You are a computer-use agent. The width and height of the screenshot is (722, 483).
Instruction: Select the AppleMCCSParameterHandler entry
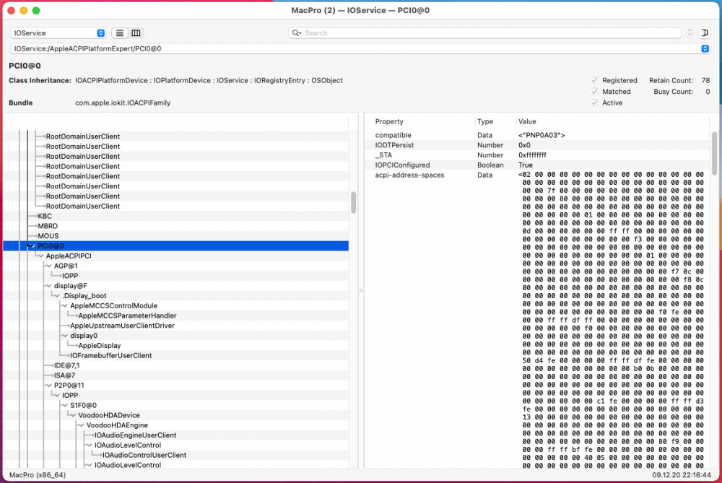click(128, 316)
